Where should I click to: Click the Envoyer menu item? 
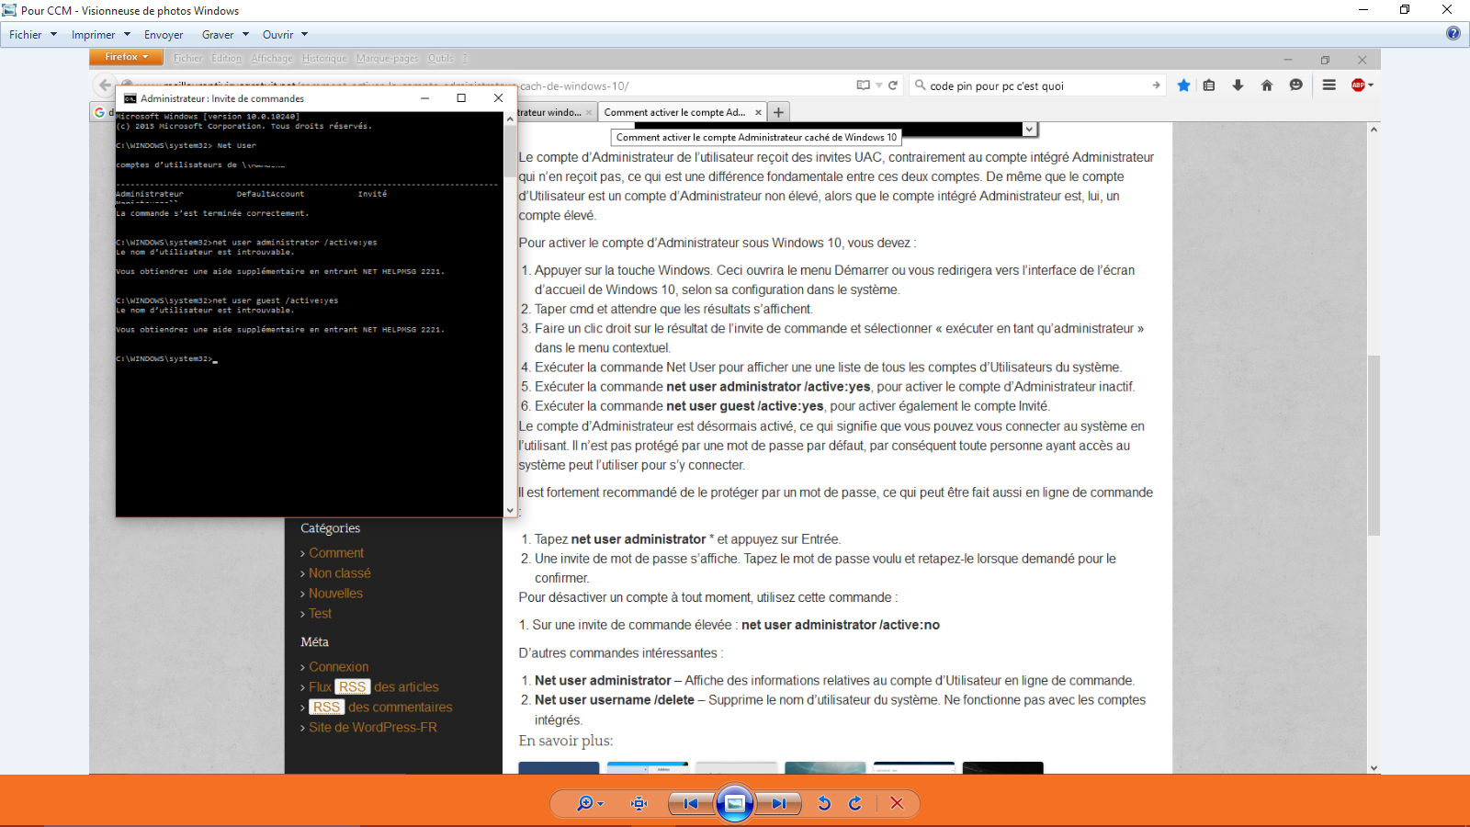[x=164, y=35]
